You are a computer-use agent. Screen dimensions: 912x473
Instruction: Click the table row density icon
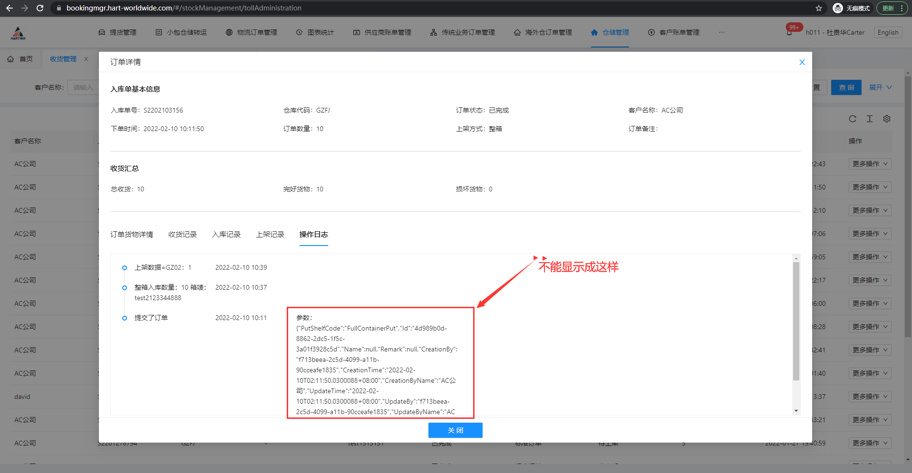point(870,119)
